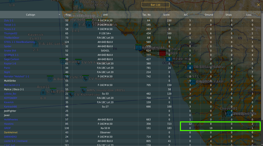Screen dimensions: 263x146
Task: Select player HotWheeles
Action: click(11, 119)
